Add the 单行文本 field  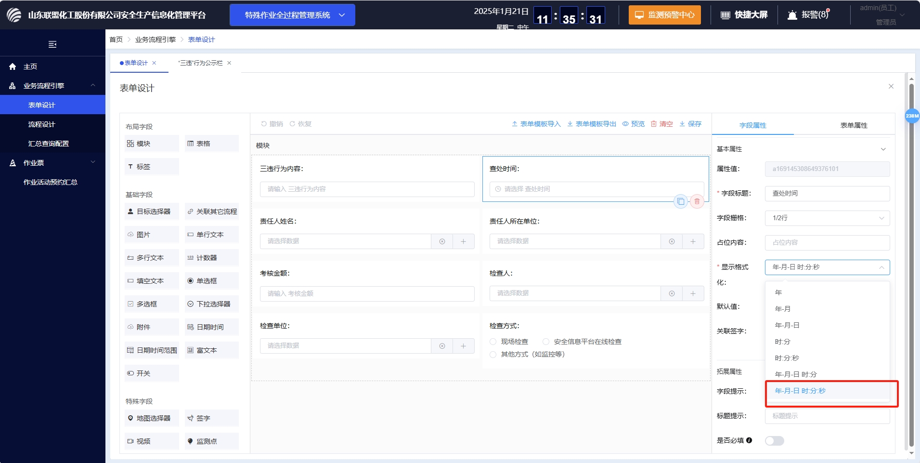(x=211, y=235)
